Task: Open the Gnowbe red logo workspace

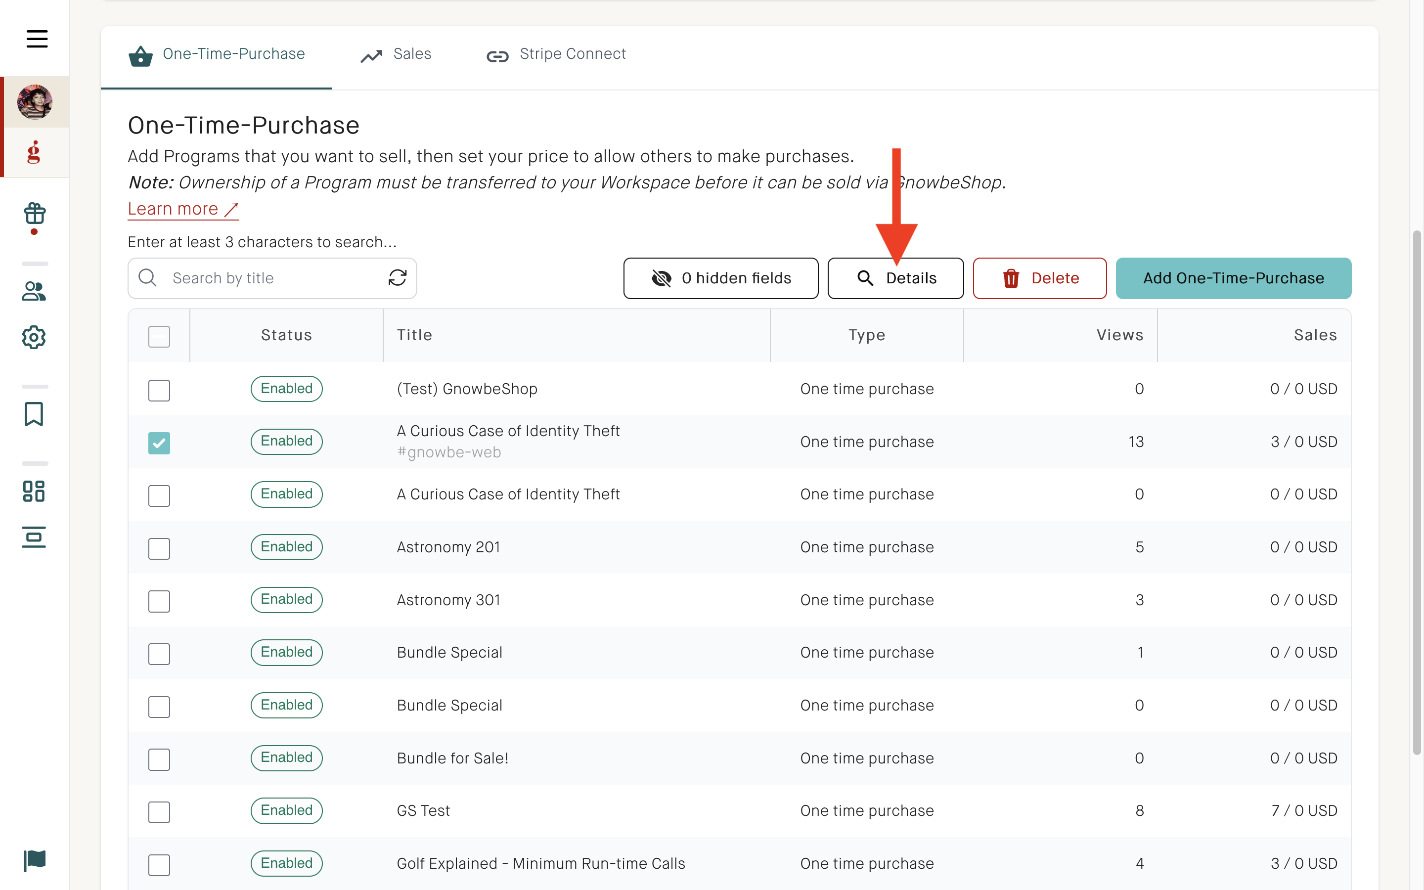Action: pyautogui.click(x=34, y=152)
